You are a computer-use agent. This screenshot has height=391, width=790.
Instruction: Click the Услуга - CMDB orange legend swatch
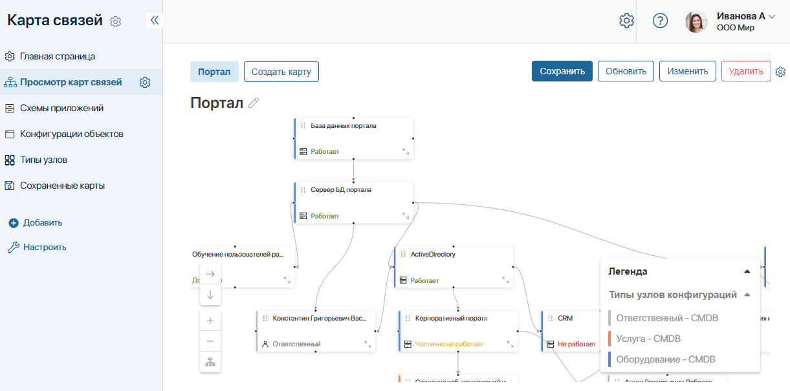click(x=609, y=339)
